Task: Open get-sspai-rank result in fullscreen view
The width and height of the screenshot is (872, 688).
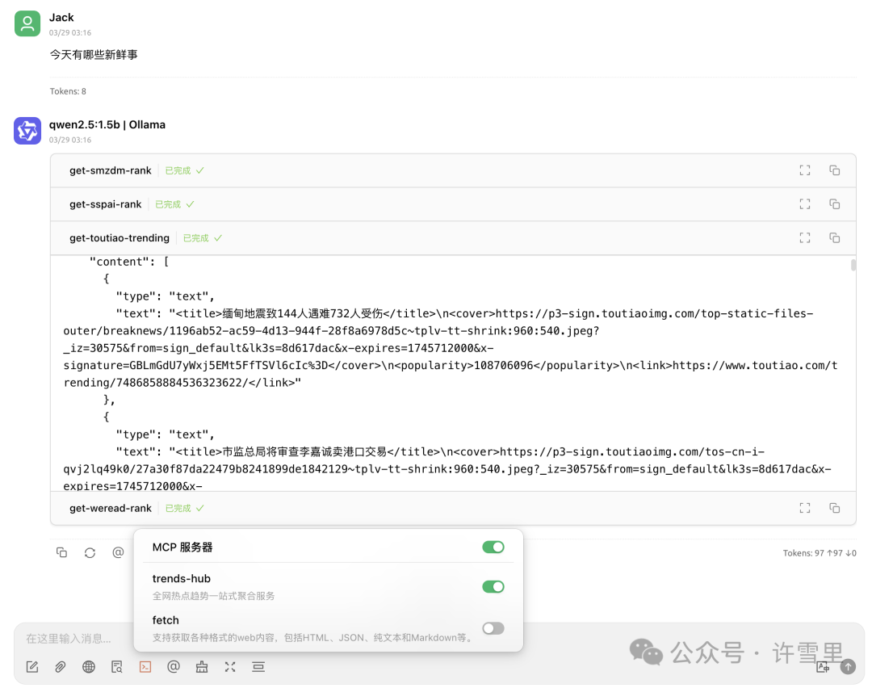Action: coord(805,204)
